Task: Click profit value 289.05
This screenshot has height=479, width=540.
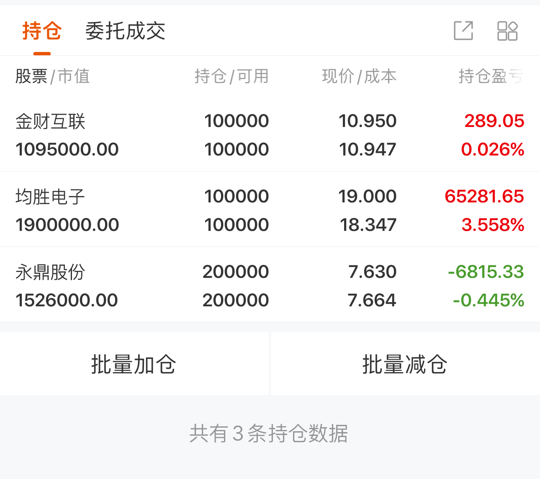Action: pos(494,121)
